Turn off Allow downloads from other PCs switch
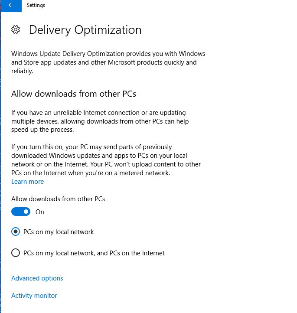This screenshot has width=297, height=313. click(x=21, y=212)
